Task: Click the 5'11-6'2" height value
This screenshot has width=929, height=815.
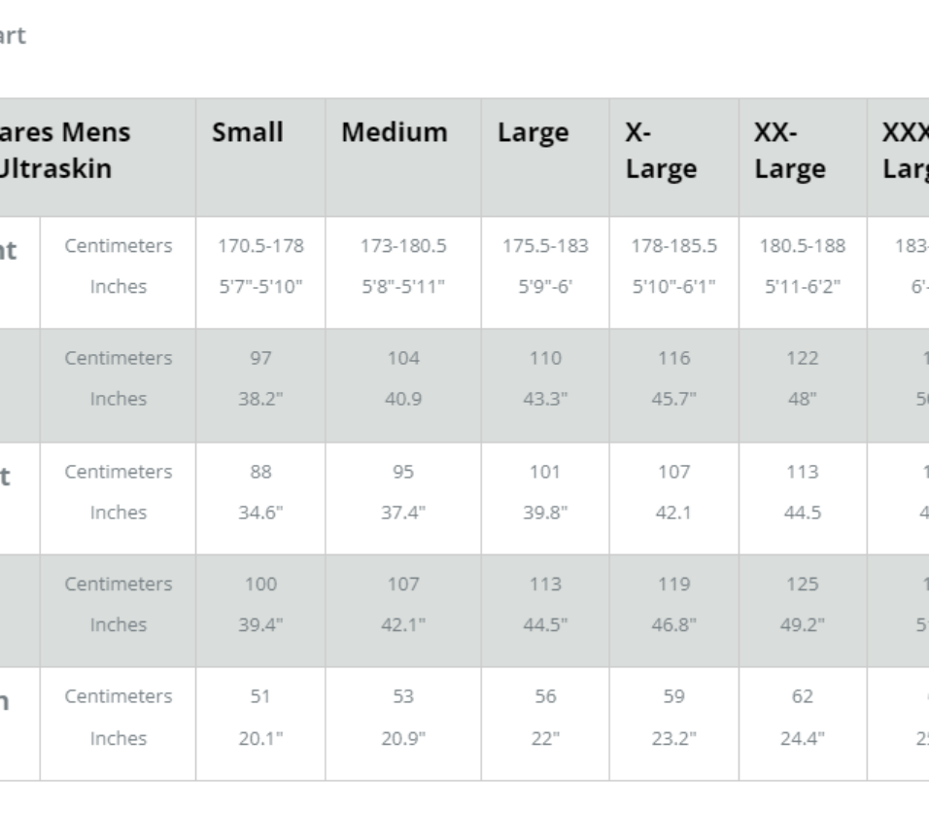Action: [x=803, y=287]
